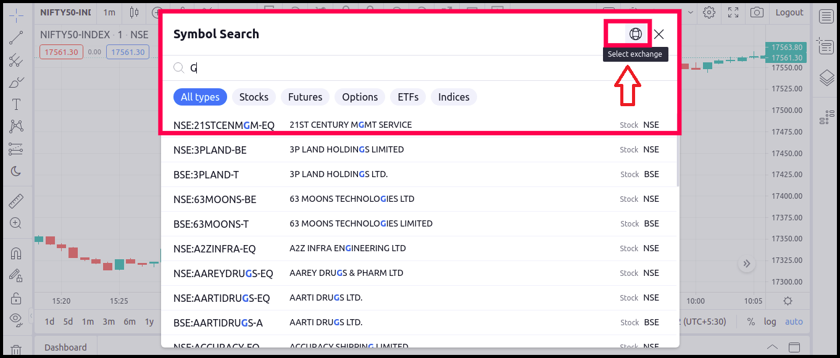Open the plus-list panel icon in right sidebar

pyautogui.click(x=826, y=46)
